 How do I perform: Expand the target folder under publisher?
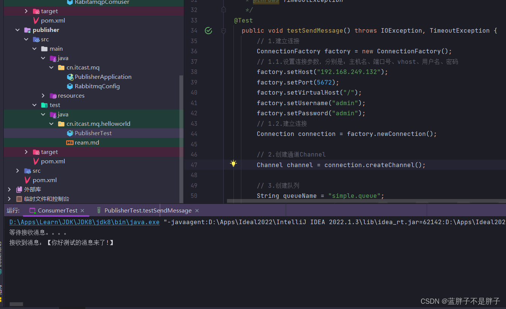tap(26, 152)
